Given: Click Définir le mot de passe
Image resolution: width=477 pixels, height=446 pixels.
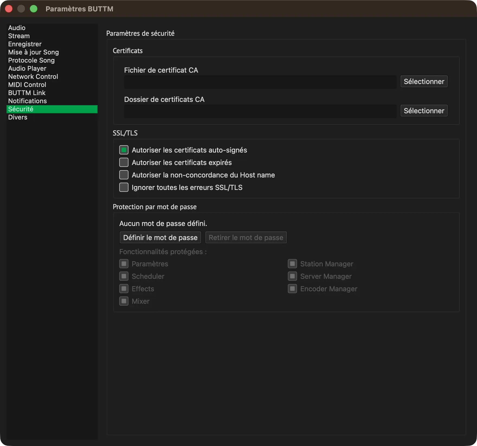Looking at the screenshot, I should tap(160, 238).
